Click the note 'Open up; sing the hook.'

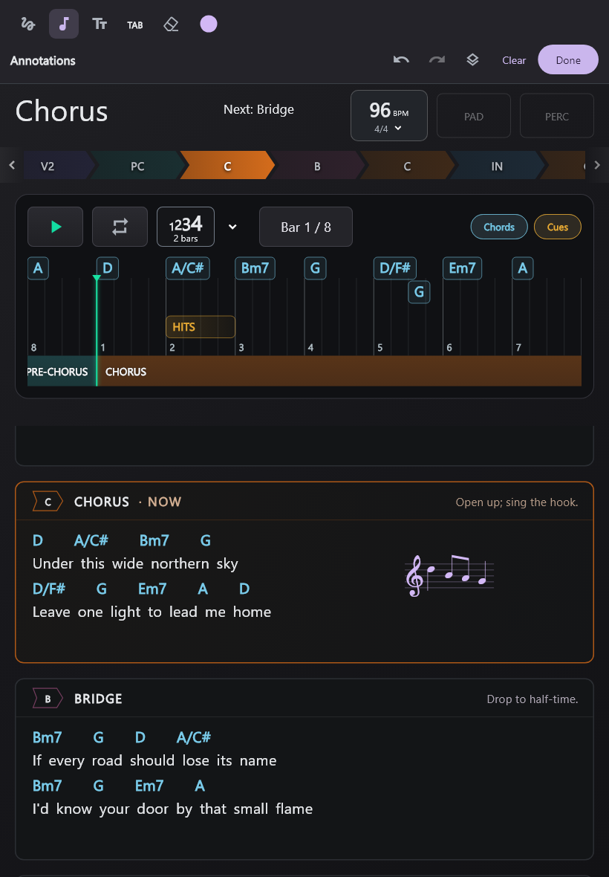(x=517, y=502)
